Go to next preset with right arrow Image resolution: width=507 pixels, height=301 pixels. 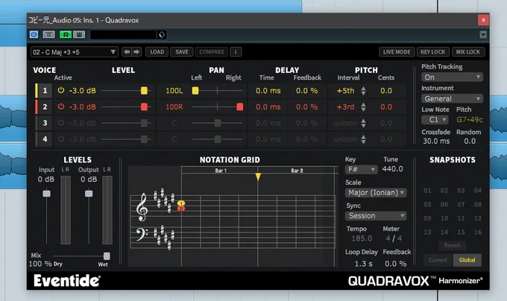coord(136,51)
